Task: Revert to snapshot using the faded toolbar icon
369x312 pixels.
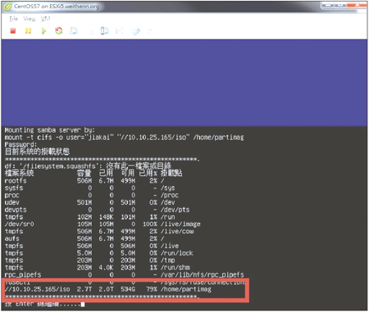Action: coord(90,31)
